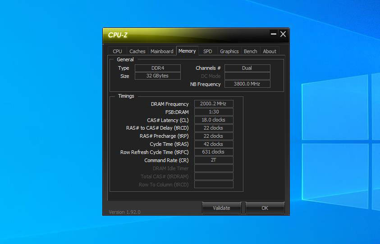
Task: Click the Row Refresh Cycle Time label
Action: 154,152
